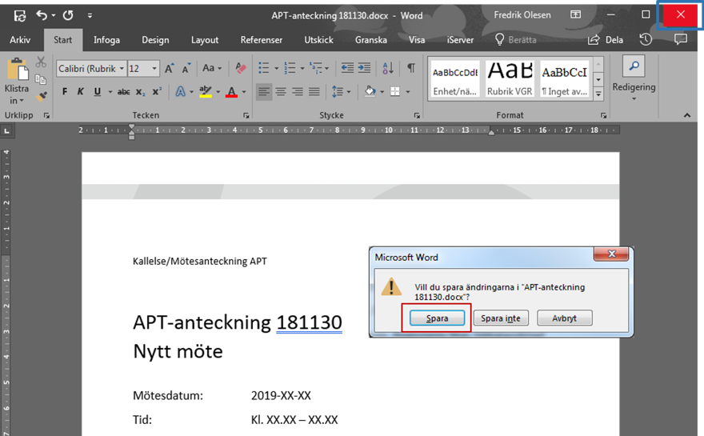Screen dimensions: 704x436
Task: Click the red font color swatch
Action: [x=231, y=92]
